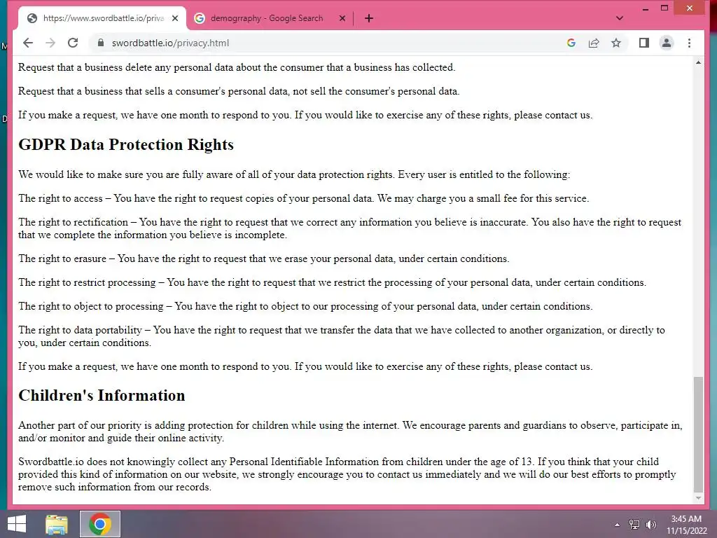This screenshot has width=717, height=538.
Task: Open File Explorer from the taskbar
Action: pyautogui.click(x=57, y=524)
